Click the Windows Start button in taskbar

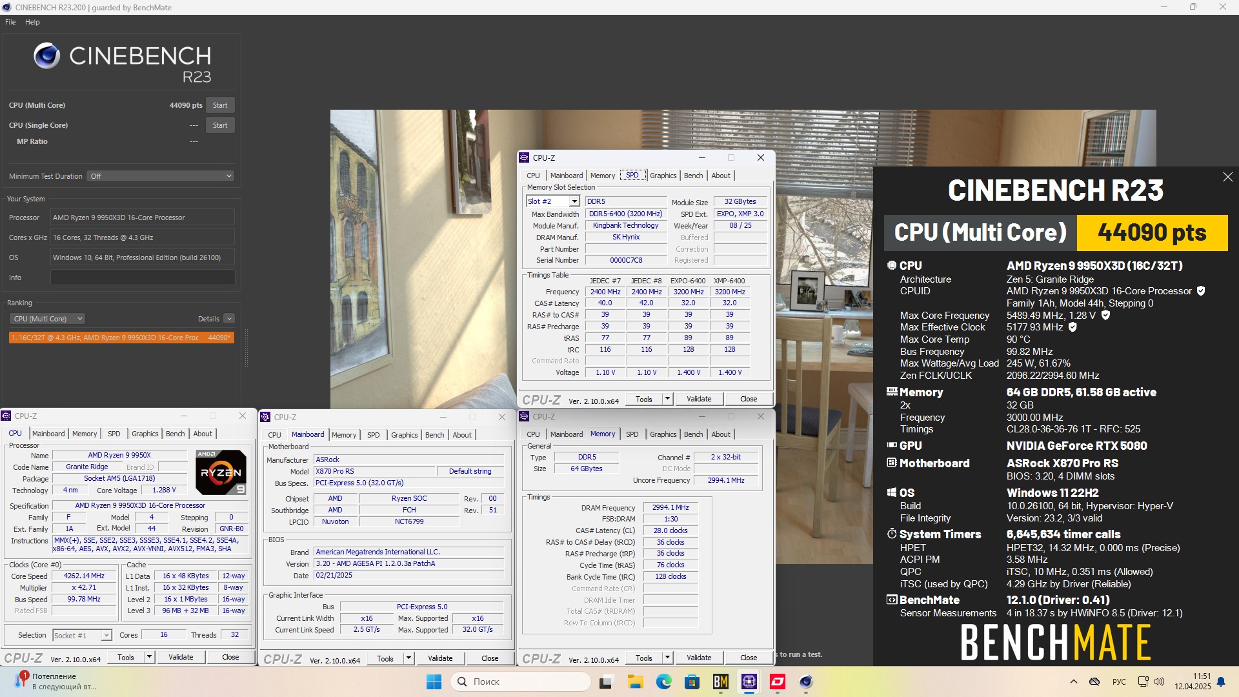[434, 682]
